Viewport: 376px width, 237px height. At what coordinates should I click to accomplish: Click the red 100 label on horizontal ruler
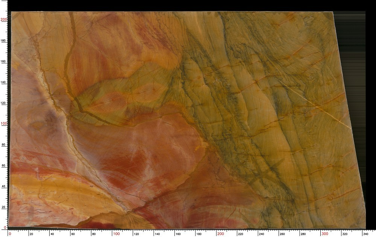click(116, 234)
